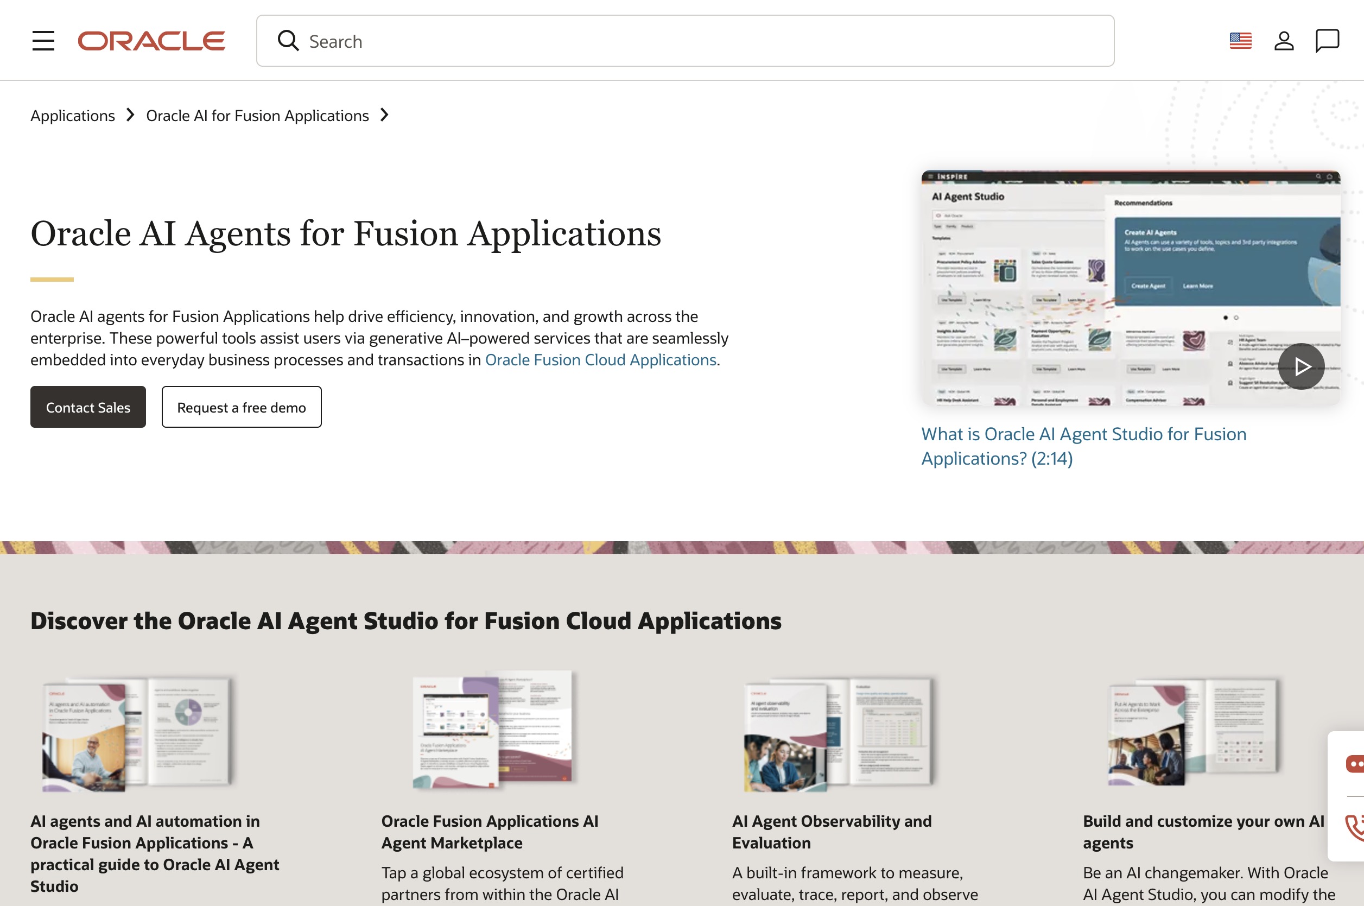The width and height of the screenshot is (1364, 906).
Task: Expand chevron after Oracle AI for Fusion Applications
Action: click(385, 115)
